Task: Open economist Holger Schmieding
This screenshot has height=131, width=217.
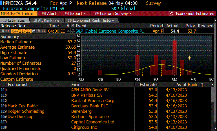Action: (26, 111)
